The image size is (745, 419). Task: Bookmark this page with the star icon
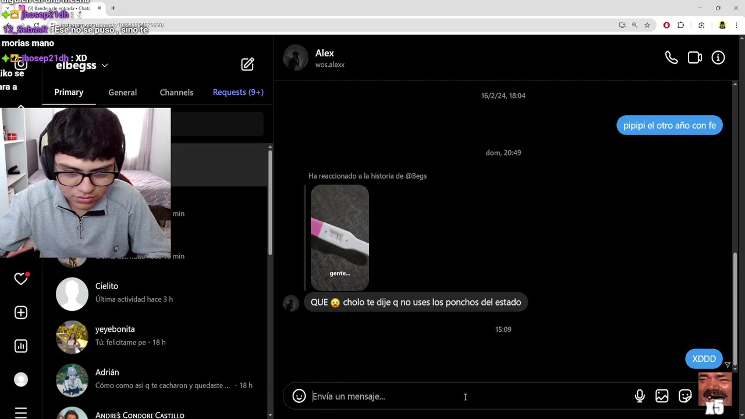point(647,25)
